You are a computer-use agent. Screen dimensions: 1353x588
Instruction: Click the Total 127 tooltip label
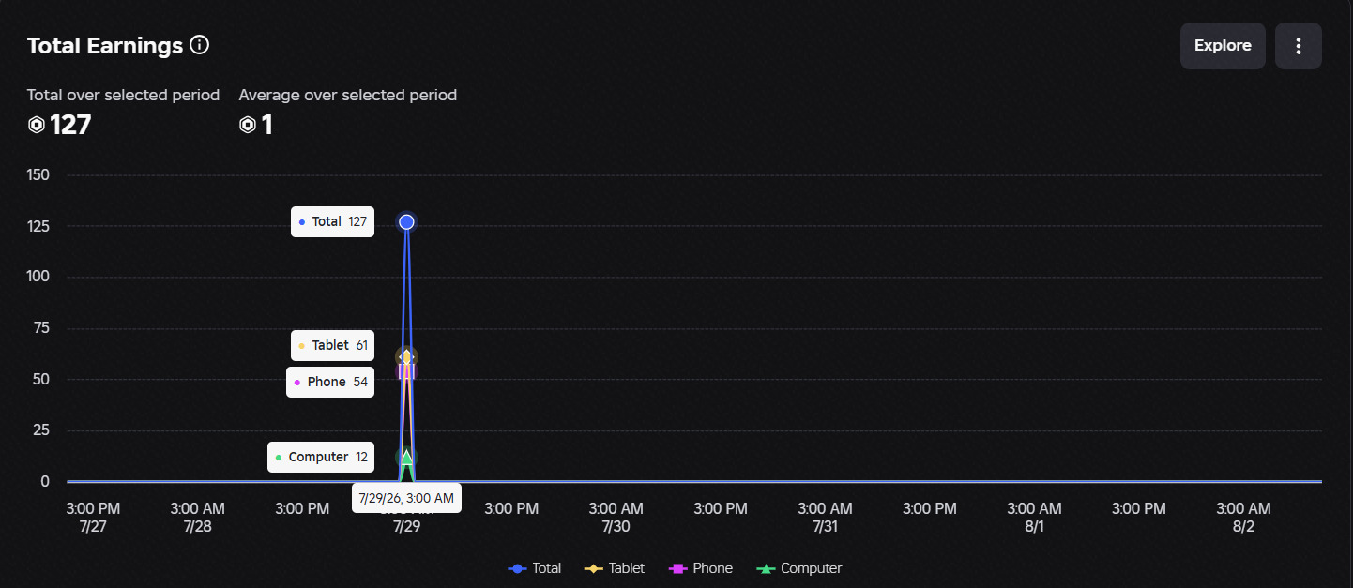[333, 222]
